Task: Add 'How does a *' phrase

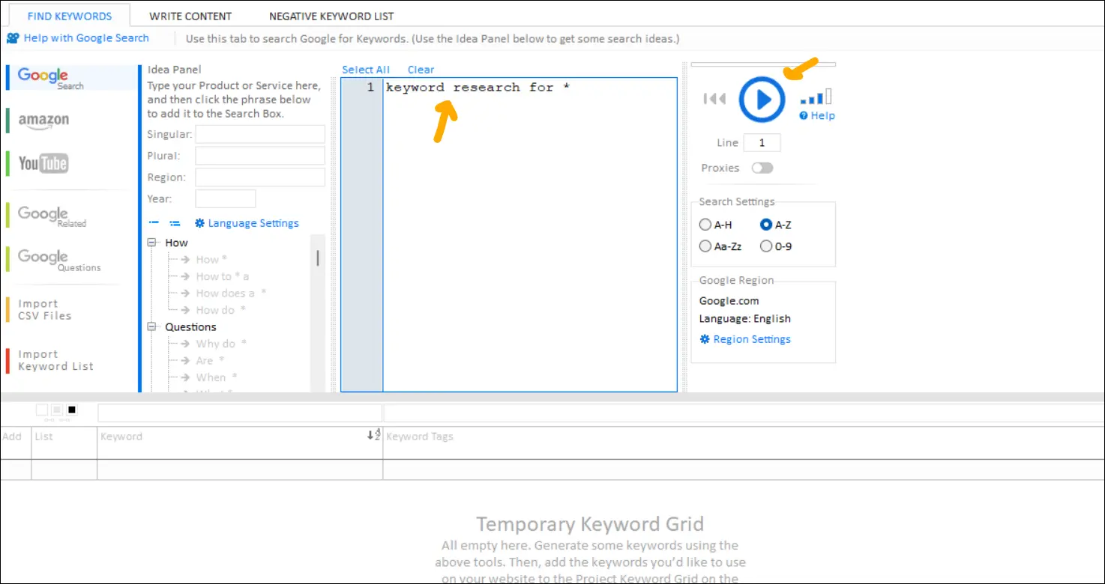Action: [231, 293]
